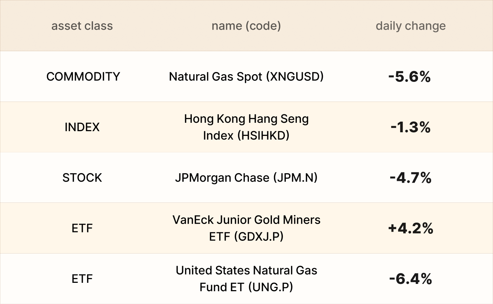This screenshot has width=493, height=304.
Task: Click the GDXJ.P ticker code text
Action: (261, 237)
